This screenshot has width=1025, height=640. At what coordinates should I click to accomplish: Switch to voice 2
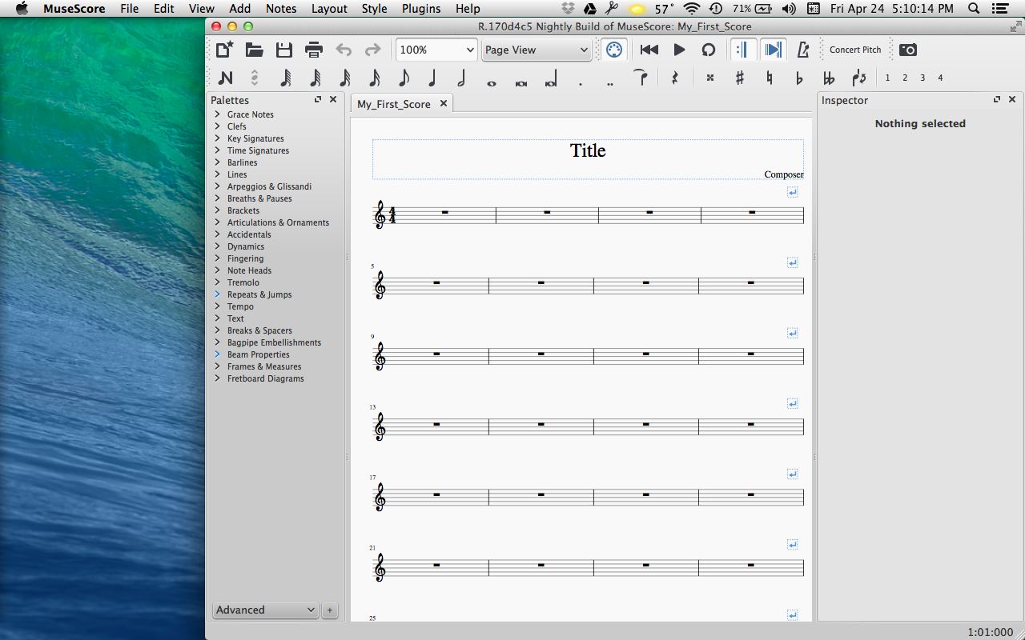(x=905, y=78)
